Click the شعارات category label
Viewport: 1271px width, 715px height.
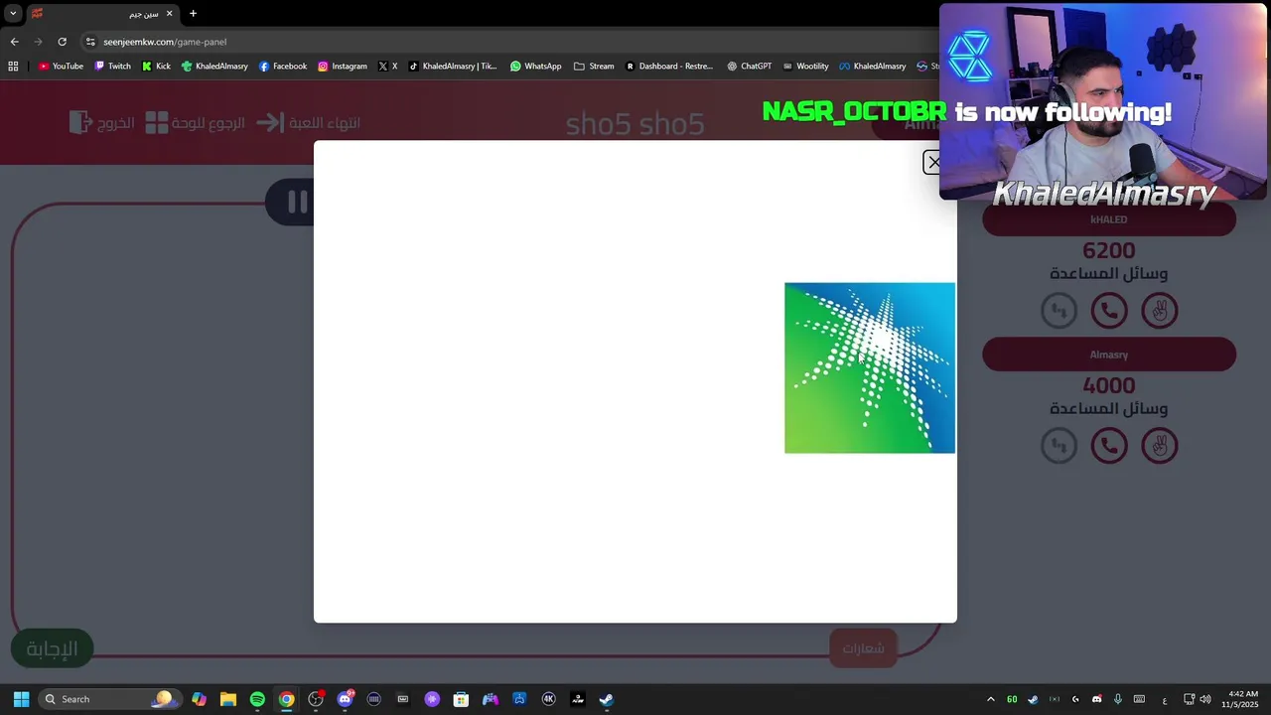coord(863,648)
